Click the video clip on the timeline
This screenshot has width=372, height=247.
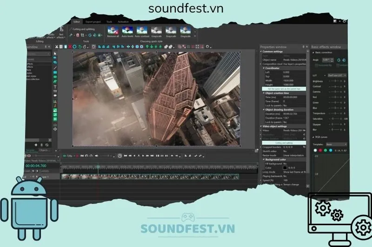149,177
